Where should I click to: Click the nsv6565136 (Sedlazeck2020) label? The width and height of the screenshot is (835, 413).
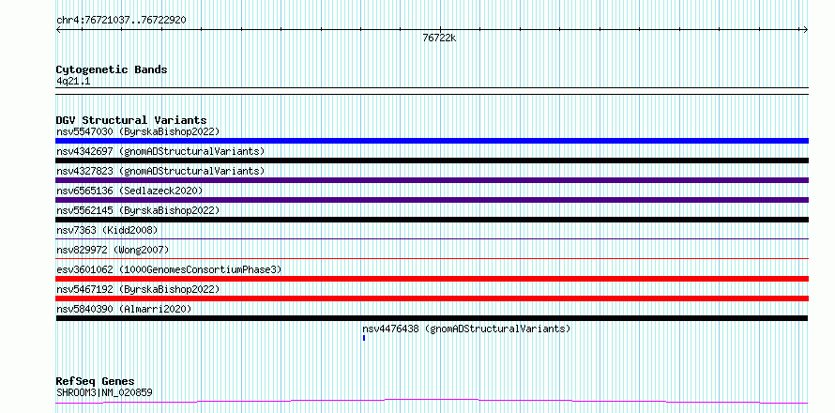tap(129, 191)
